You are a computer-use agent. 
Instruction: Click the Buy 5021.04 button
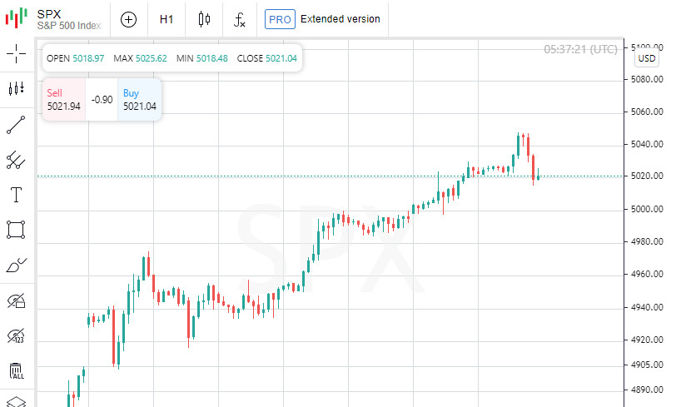pos(139,100)
